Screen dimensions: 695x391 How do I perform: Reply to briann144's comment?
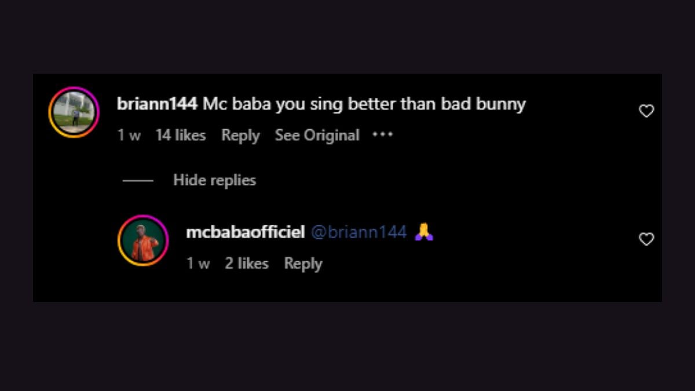(240, 136)
